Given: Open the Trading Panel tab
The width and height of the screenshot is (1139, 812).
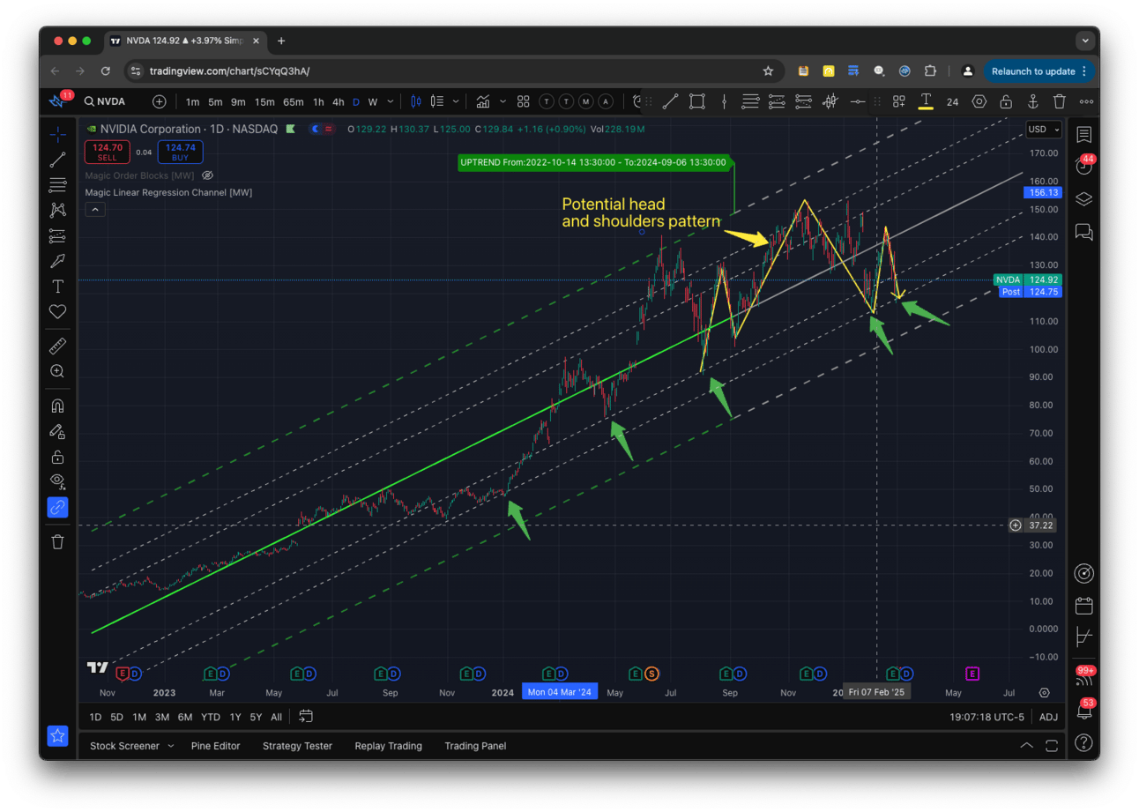Looking at the screenshot, I should point(475,746).
